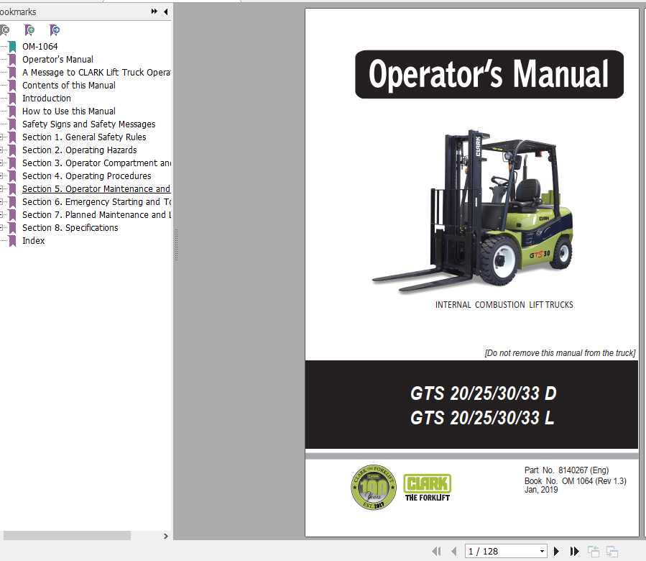Expand Section 2. Operating Hazards

(1, 150)
